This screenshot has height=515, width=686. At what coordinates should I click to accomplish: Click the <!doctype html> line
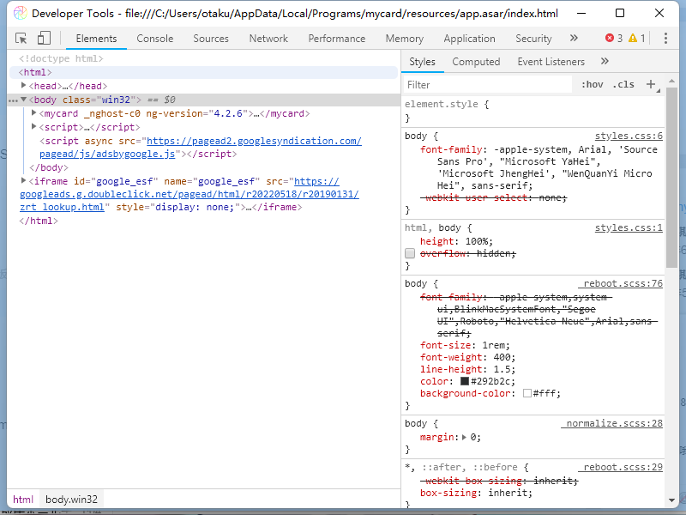(x=61, y=58)
